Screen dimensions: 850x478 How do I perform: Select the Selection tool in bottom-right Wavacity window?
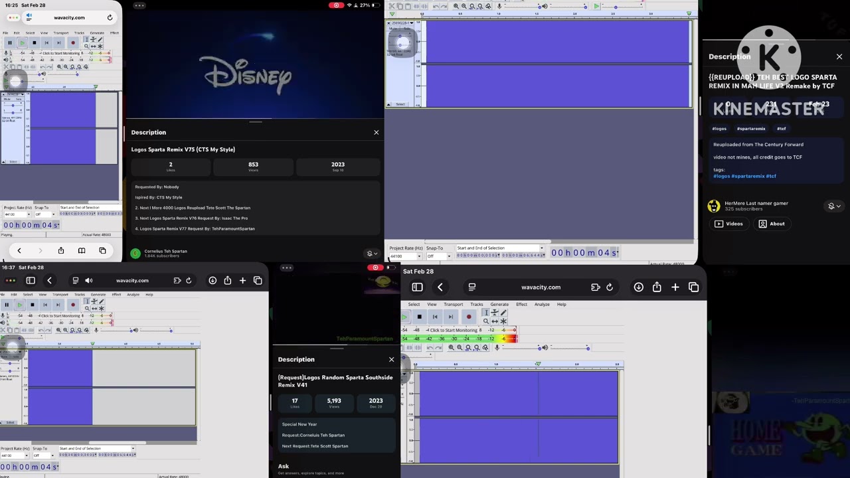click(x=485, y=313)
